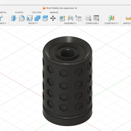Click the Short Stubby hex suppressor v2 document title
131x131 pixels.
62,8
